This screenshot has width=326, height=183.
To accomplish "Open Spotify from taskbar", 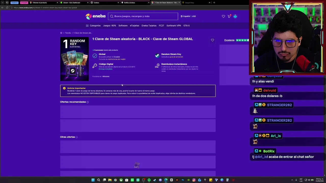I will point(149,180).
